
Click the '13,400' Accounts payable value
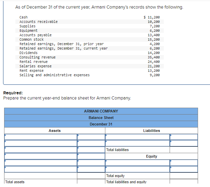[x=154, y=35]
